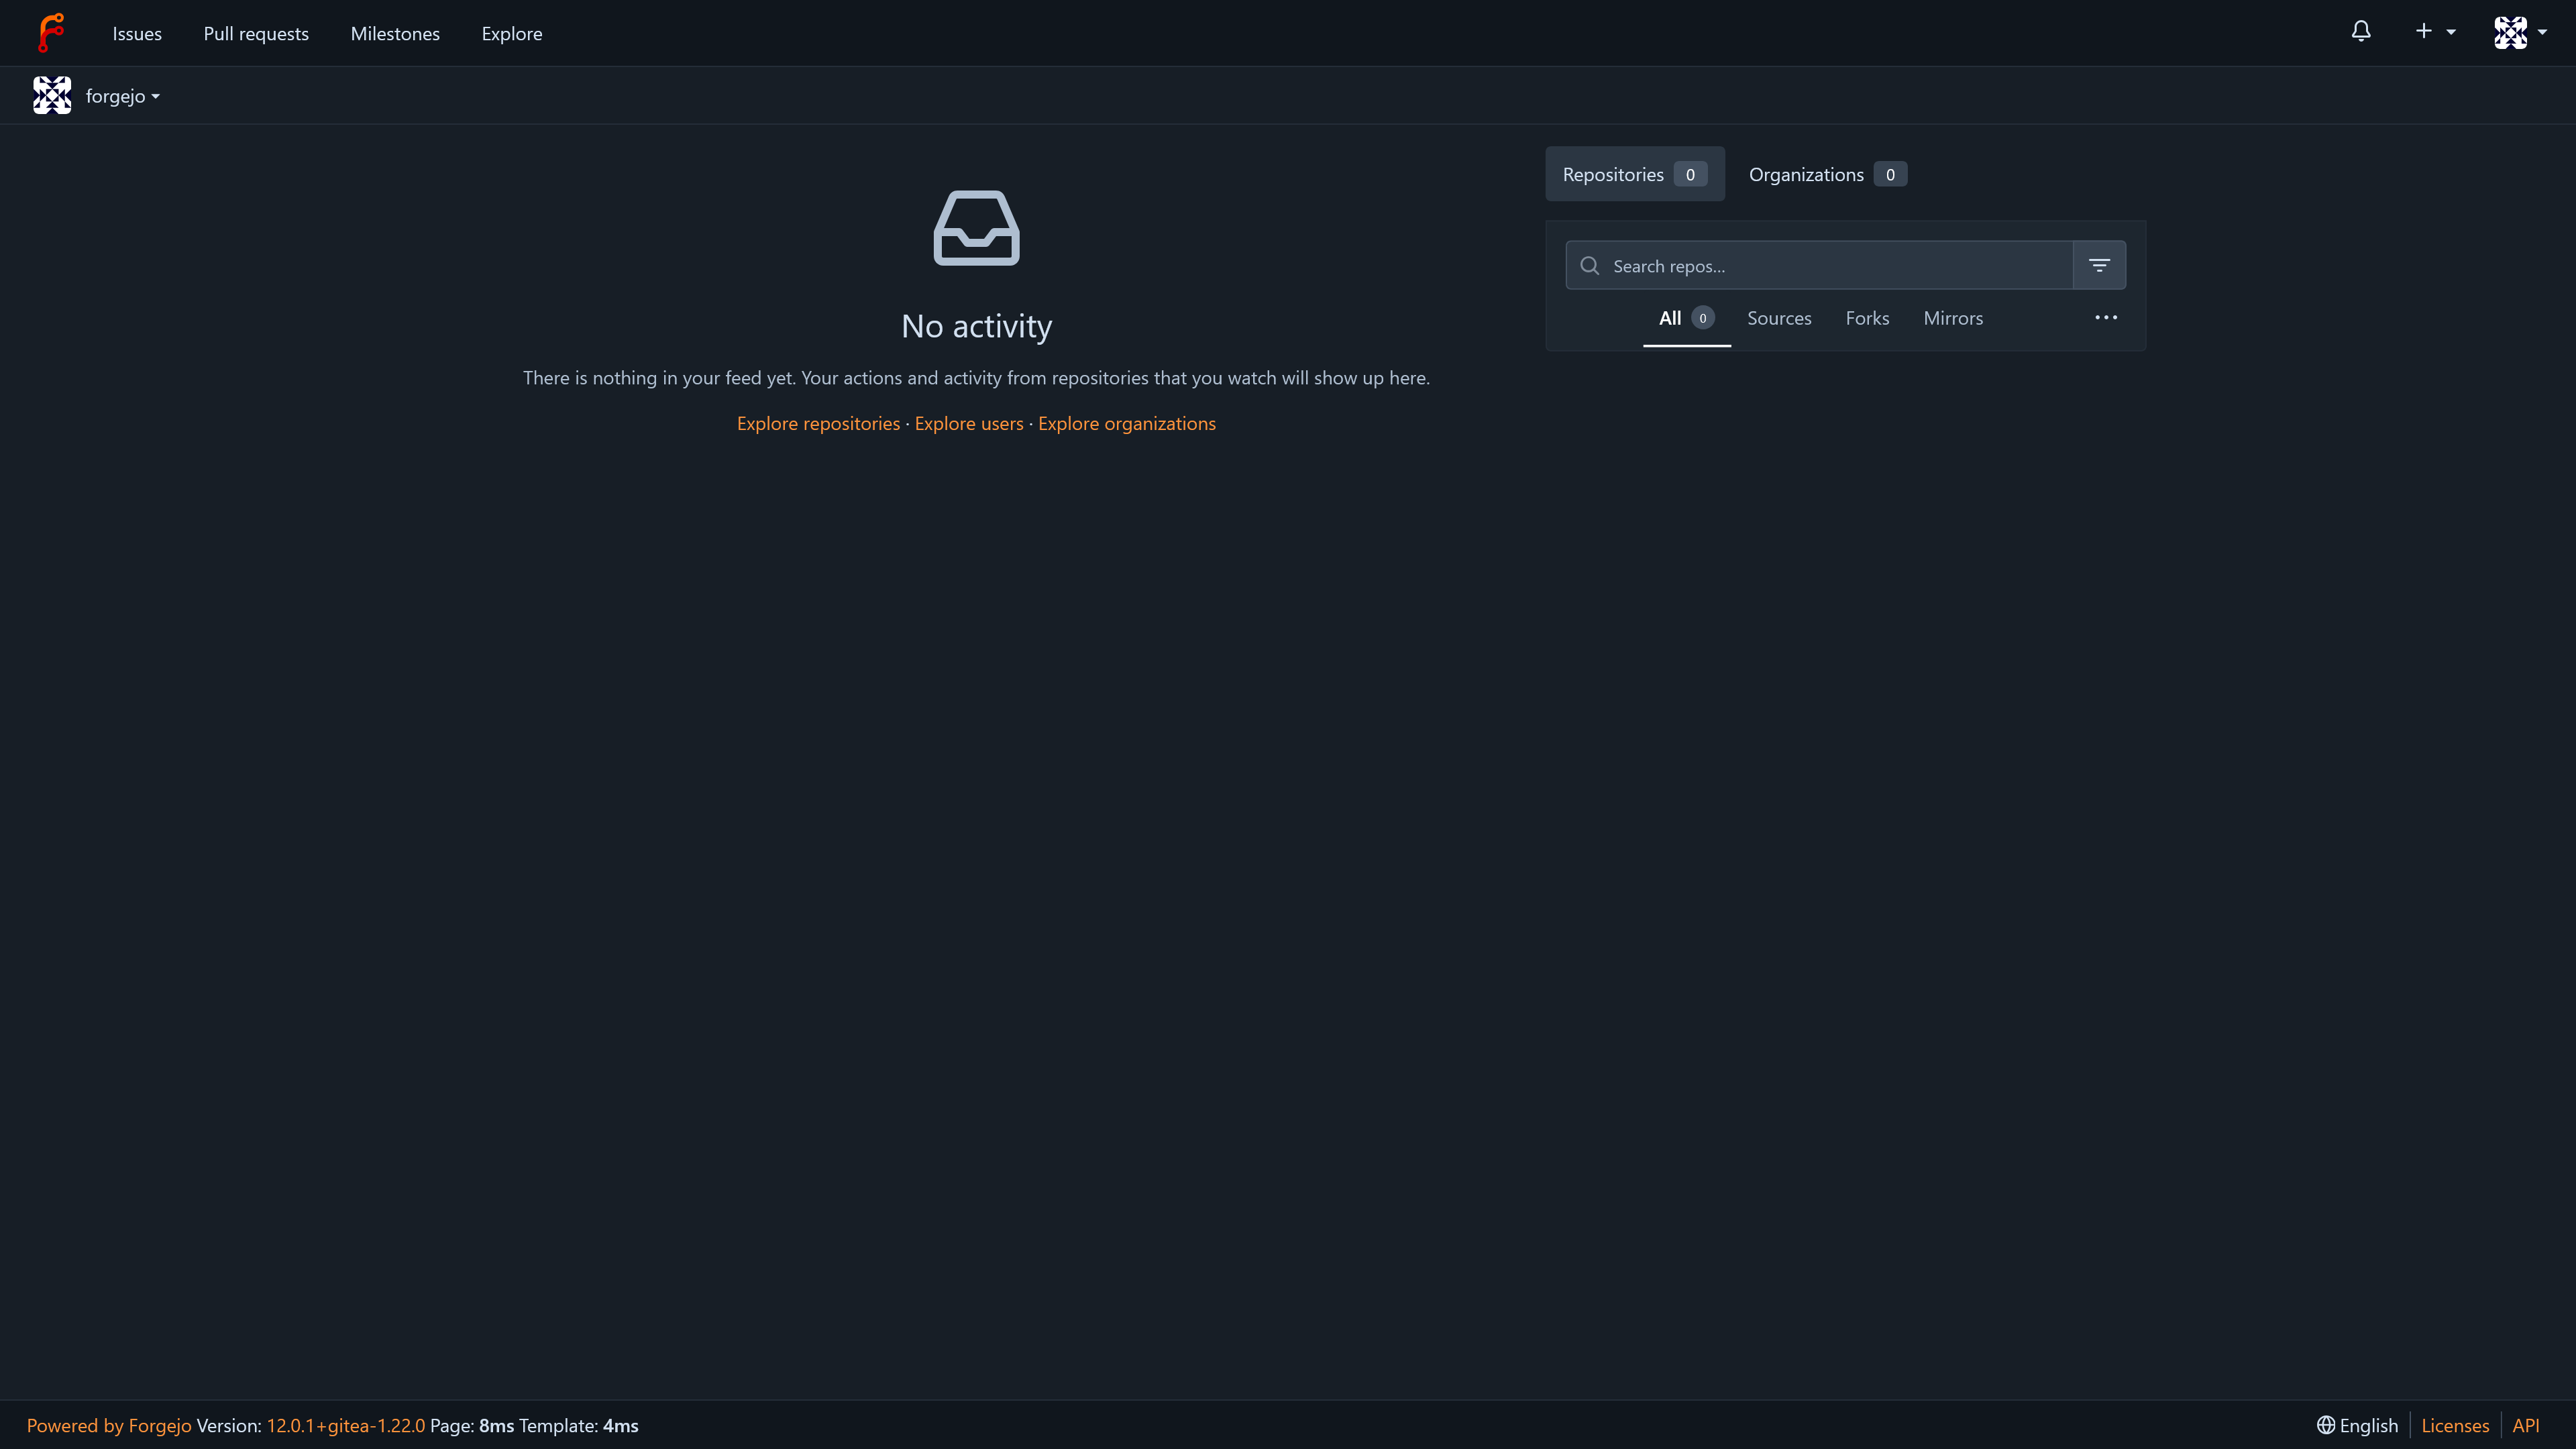
Task: Click the Template: 4ms footer text
Action: 579,1425
